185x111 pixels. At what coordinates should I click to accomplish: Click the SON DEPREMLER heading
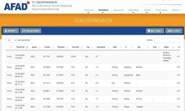[93, 21]
